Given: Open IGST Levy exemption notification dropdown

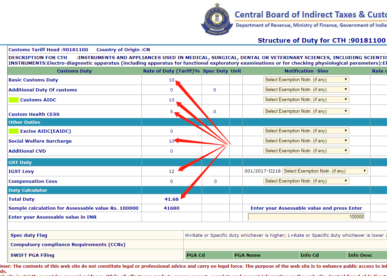Looking at the screenshot, I should [x=325, y=171].
